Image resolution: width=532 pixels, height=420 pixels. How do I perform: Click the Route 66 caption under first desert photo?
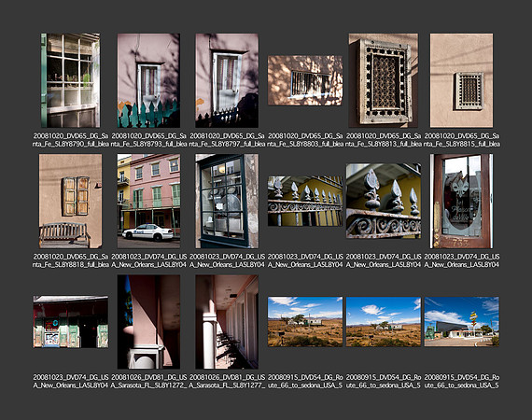coord(305,382)
